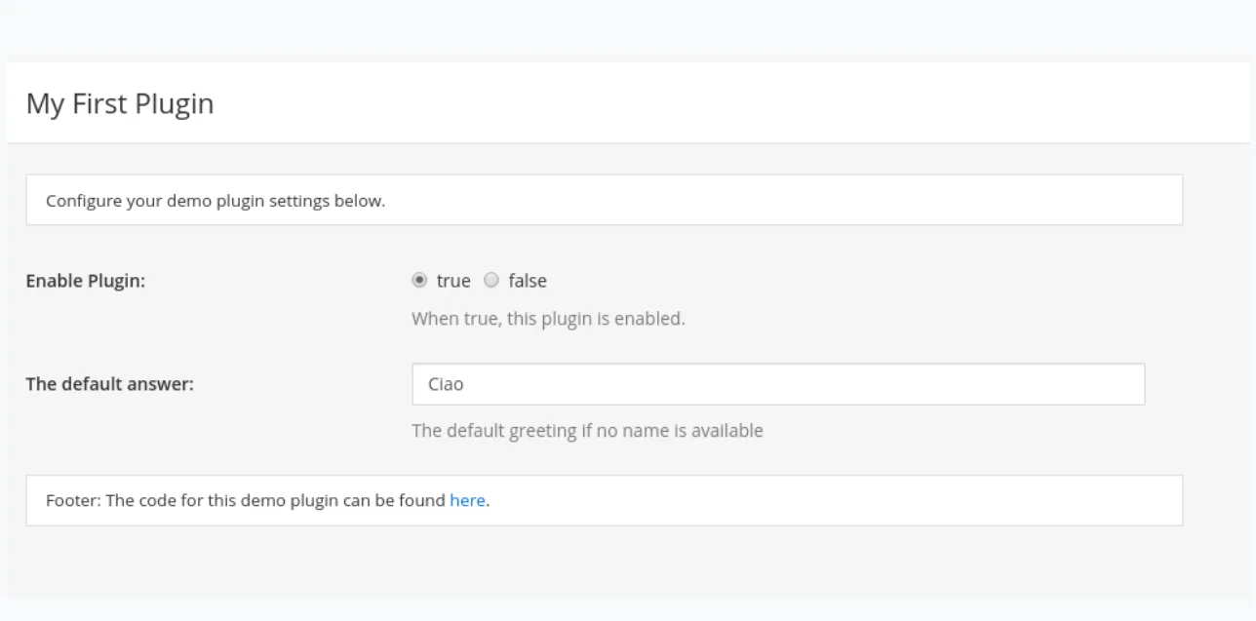Click the 'My First Plugin' heading
Viewport: 1256px width, 621px height.
(120, 103)
